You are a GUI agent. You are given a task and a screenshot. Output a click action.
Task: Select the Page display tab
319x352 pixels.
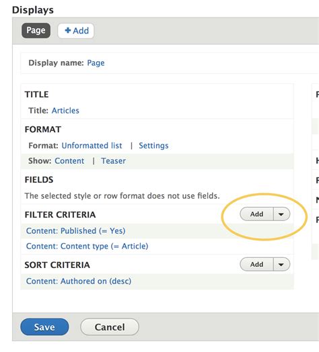[x=36, y=30]
